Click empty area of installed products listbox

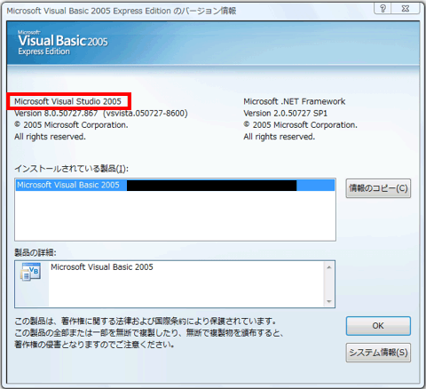175,216
